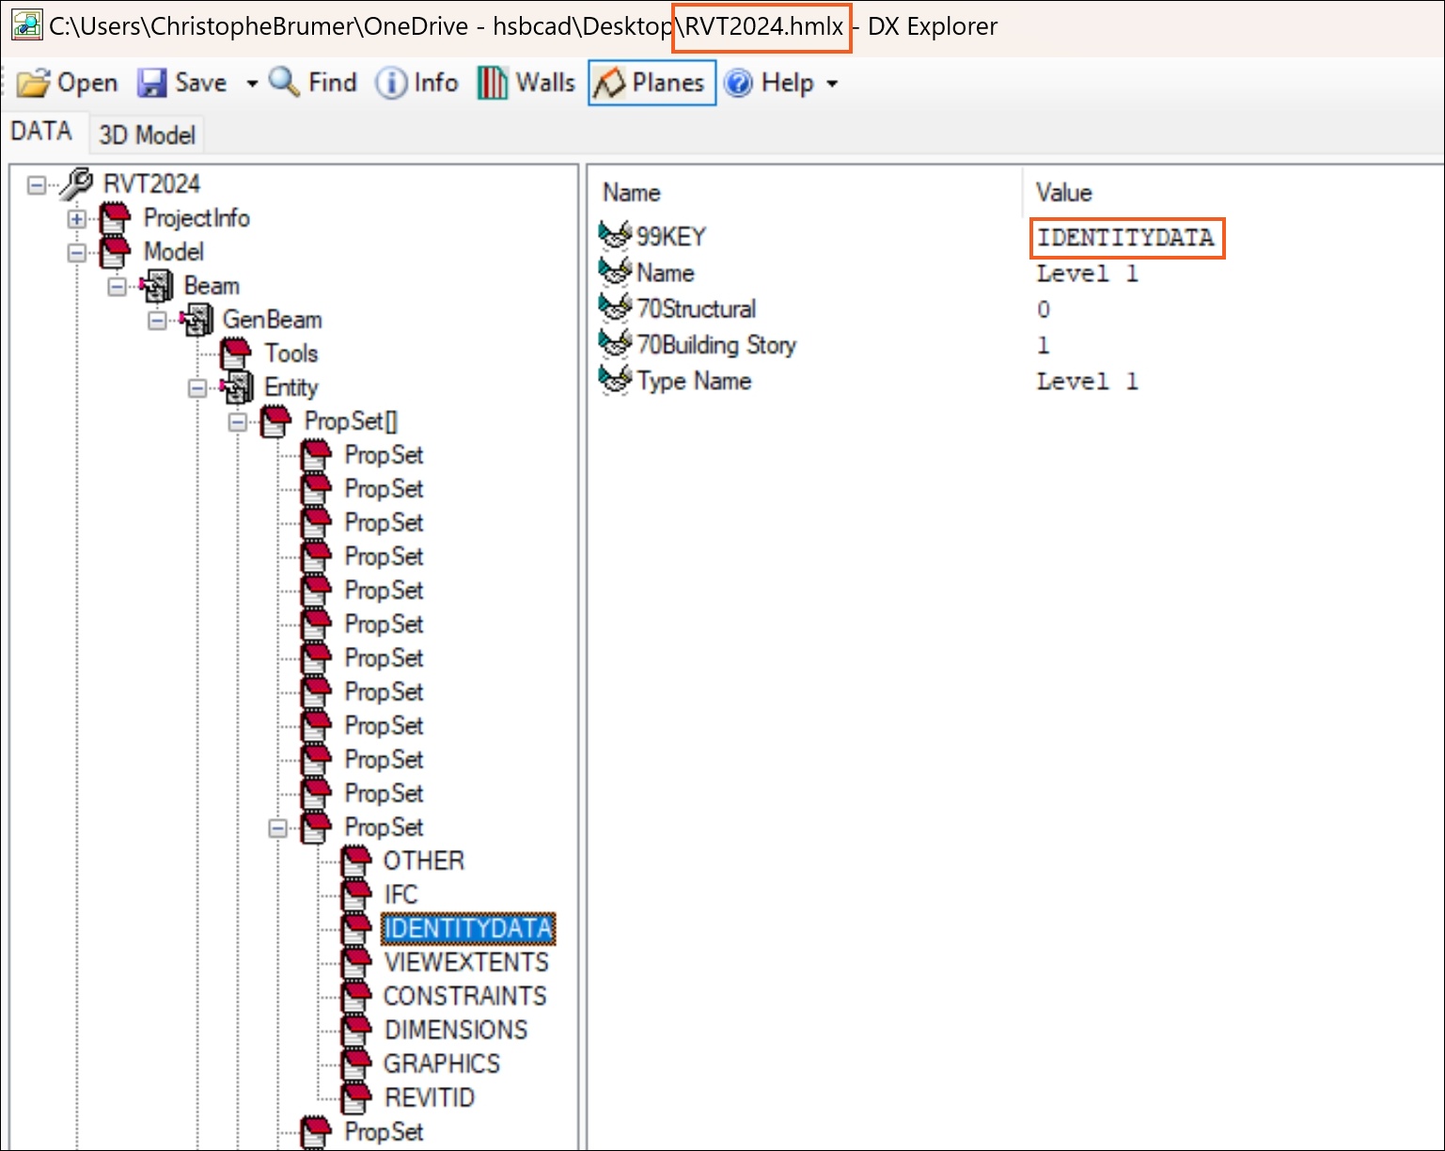
Task: Click the ProjectInfo node icon
Action: coord(115,218)
